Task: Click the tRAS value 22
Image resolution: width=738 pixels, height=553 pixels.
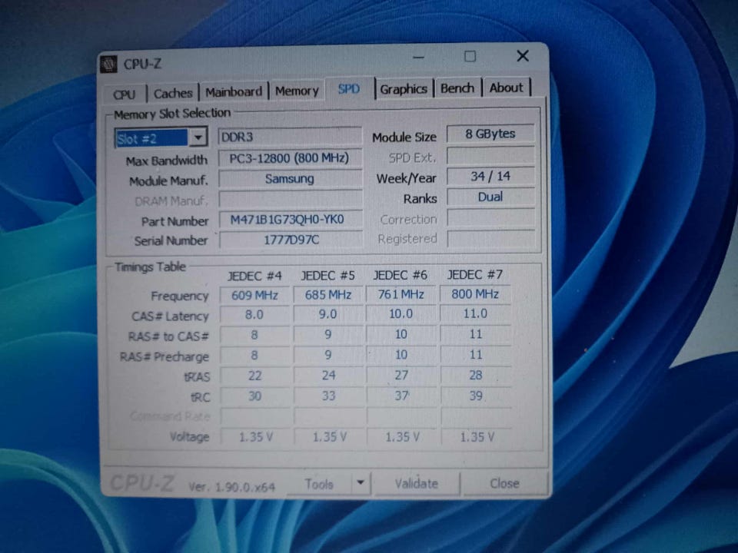Action: [254, 376]
